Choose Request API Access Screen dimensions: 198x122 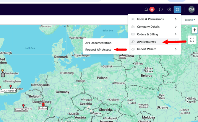point(98,50)
